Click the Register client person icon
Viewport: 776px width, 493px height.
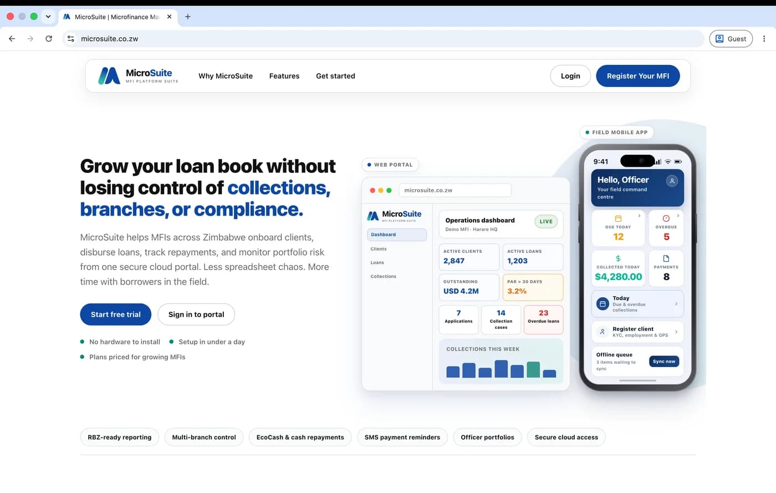coord(603,332)
